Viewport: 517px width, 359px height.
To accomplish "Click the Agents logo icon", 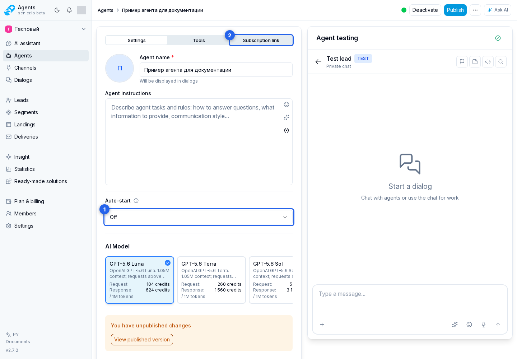I will pos(10,10).
